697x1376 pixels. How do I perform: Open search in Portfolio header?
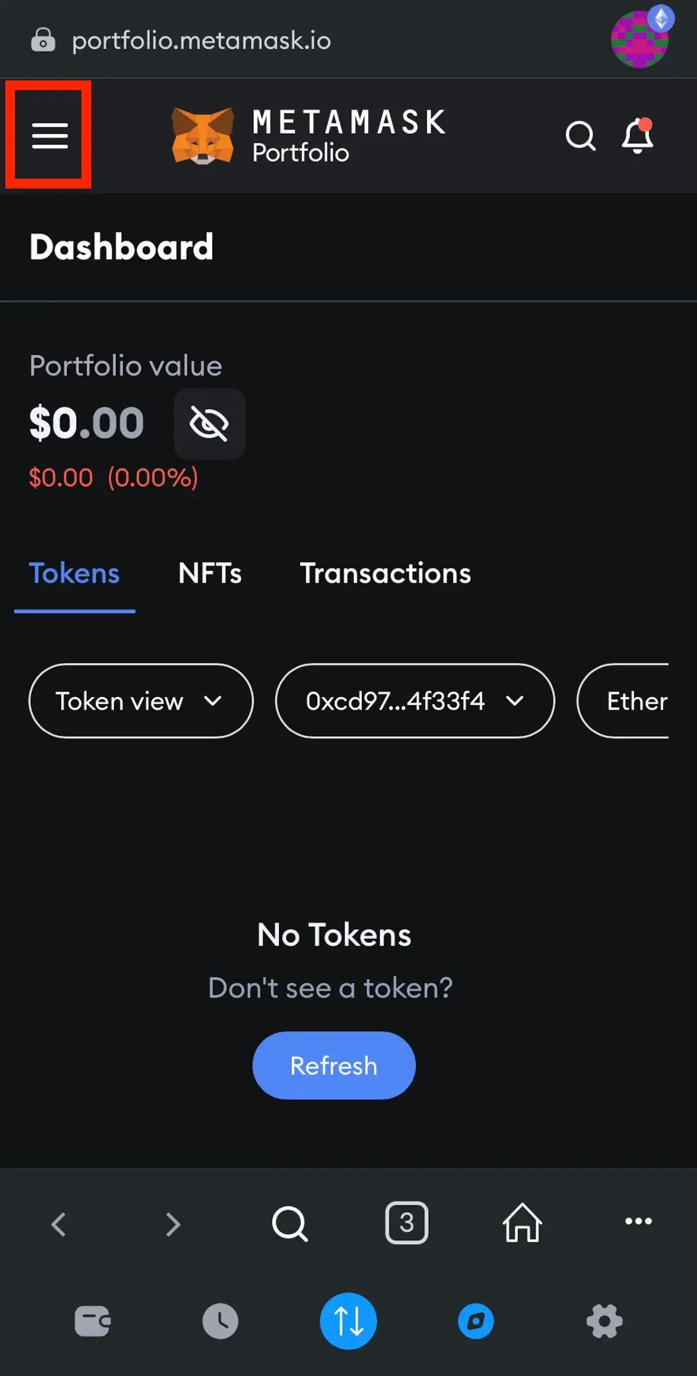580,136
